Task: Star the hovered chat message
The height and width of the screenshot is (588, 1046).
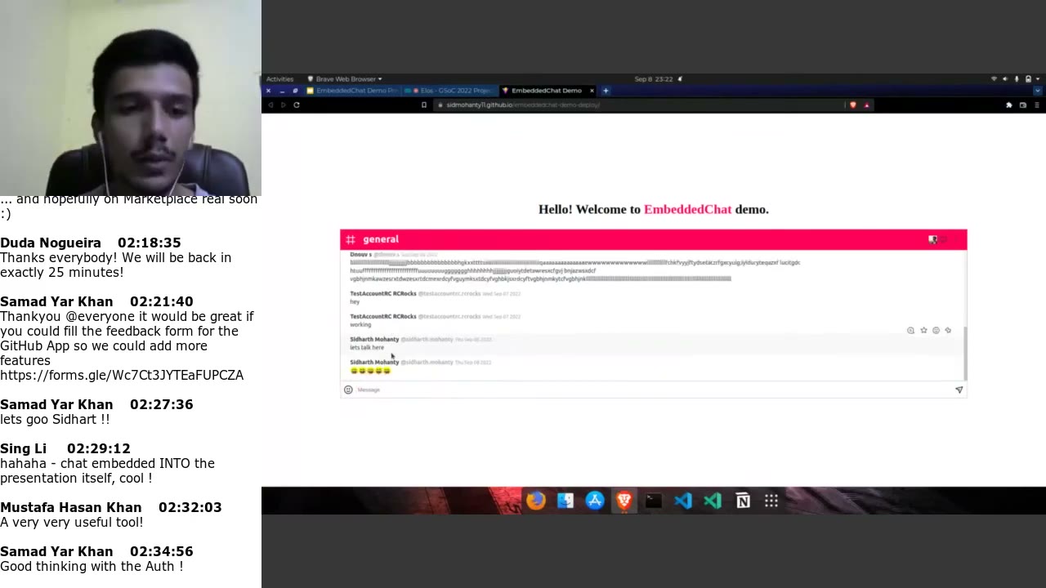Action: coord(923,330)
